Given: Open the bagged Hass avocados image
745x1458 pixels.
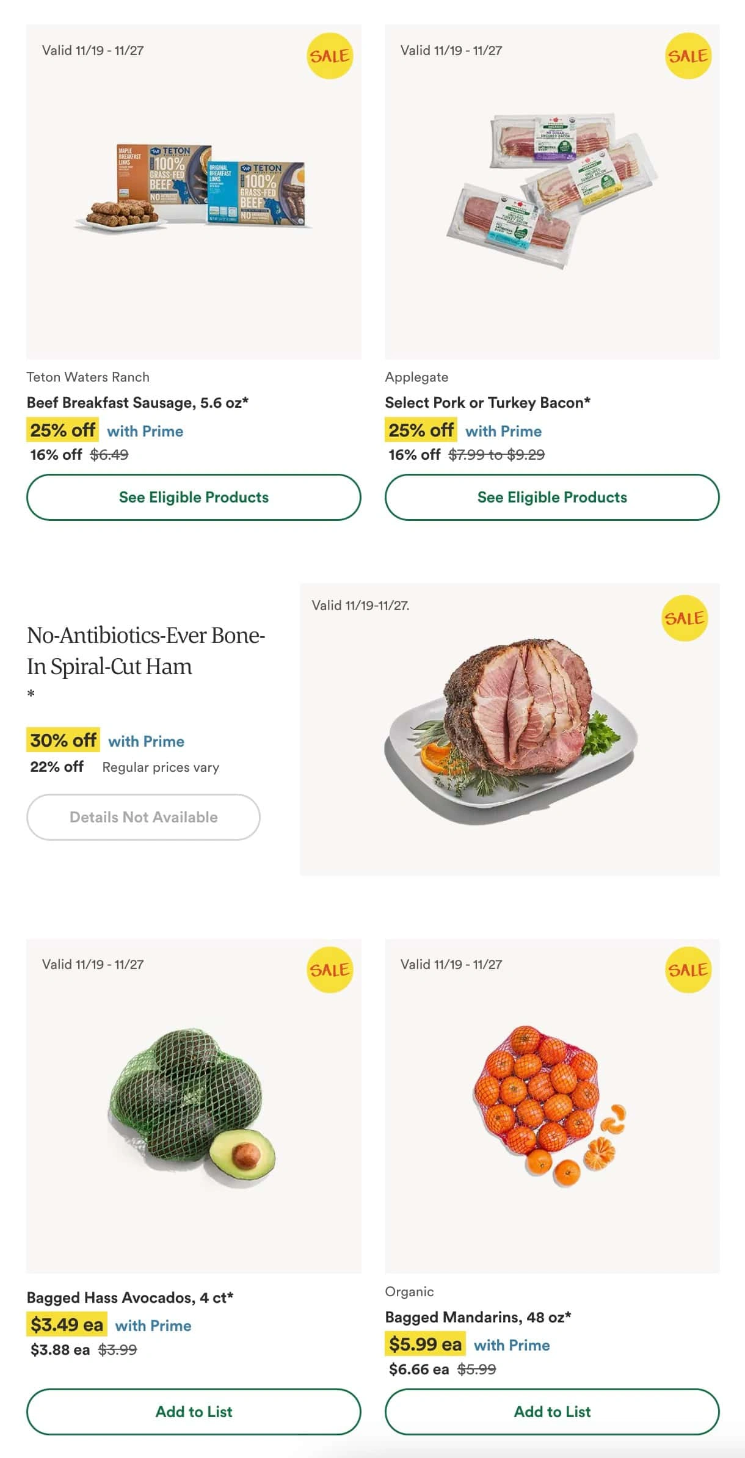Looking at the screenshot, I should tap(194, 1106).
